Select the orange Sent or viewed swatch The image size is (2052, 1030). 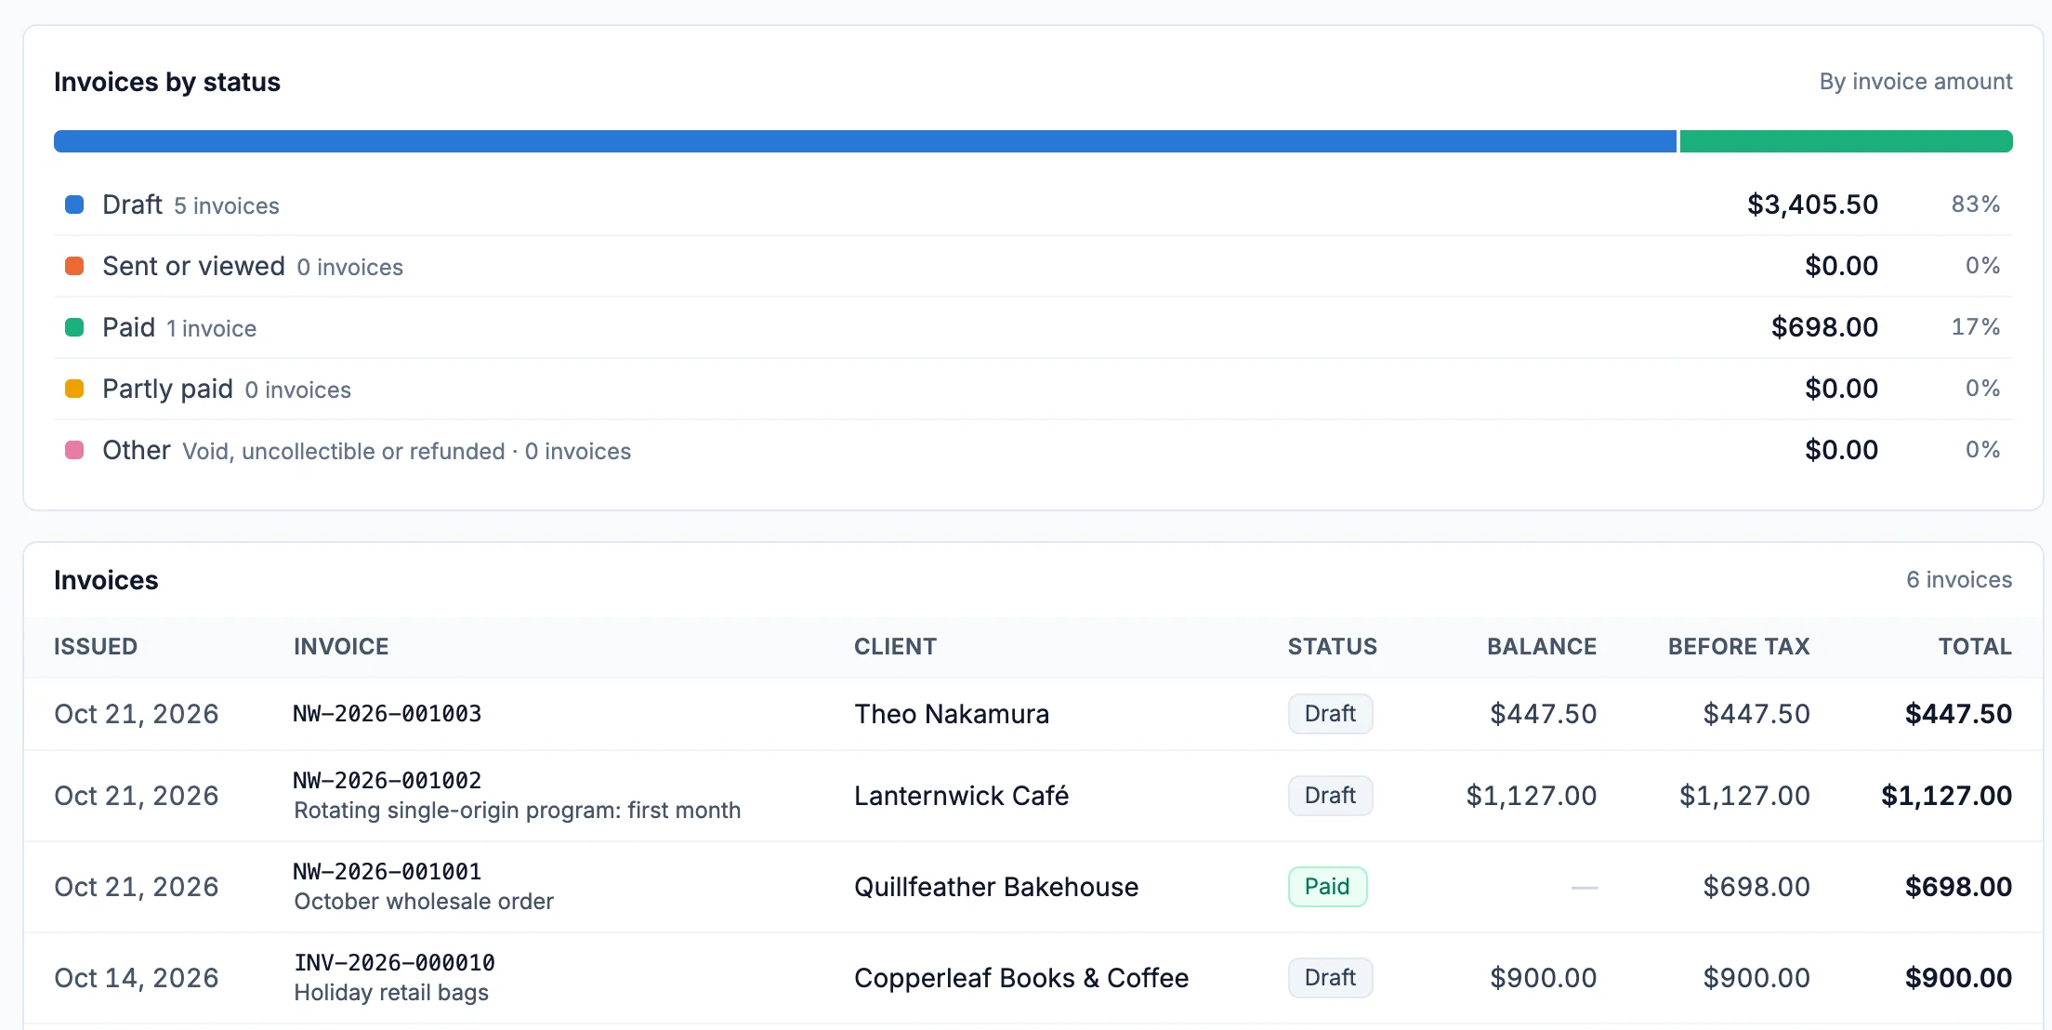point(74,266)
